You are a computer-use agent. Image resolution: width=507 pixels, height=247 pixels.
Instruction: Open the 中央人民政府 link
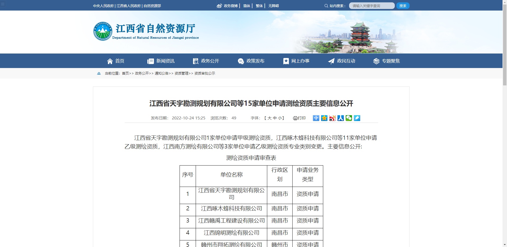tap(103, 6)
